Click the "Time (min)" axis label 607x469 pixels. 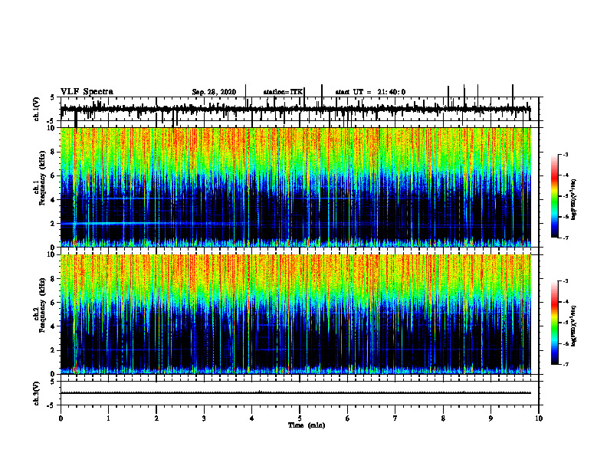click(x=307, y=425)
